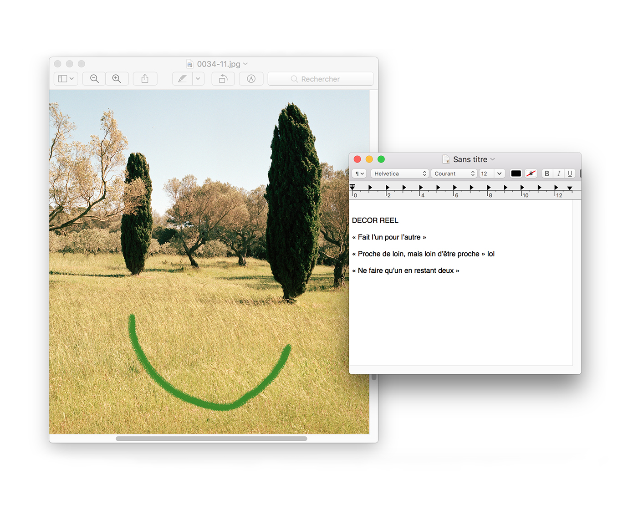Click the 0034-11.jpg document proxy icon
Image resolution: width=618 pixels, height=510 pixels.
coord(190,64)
